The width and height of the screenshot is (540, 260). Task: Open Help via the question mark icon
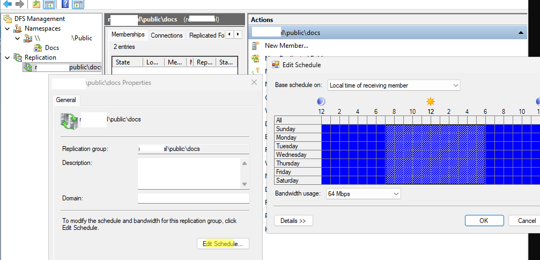[x=65, y=4]
